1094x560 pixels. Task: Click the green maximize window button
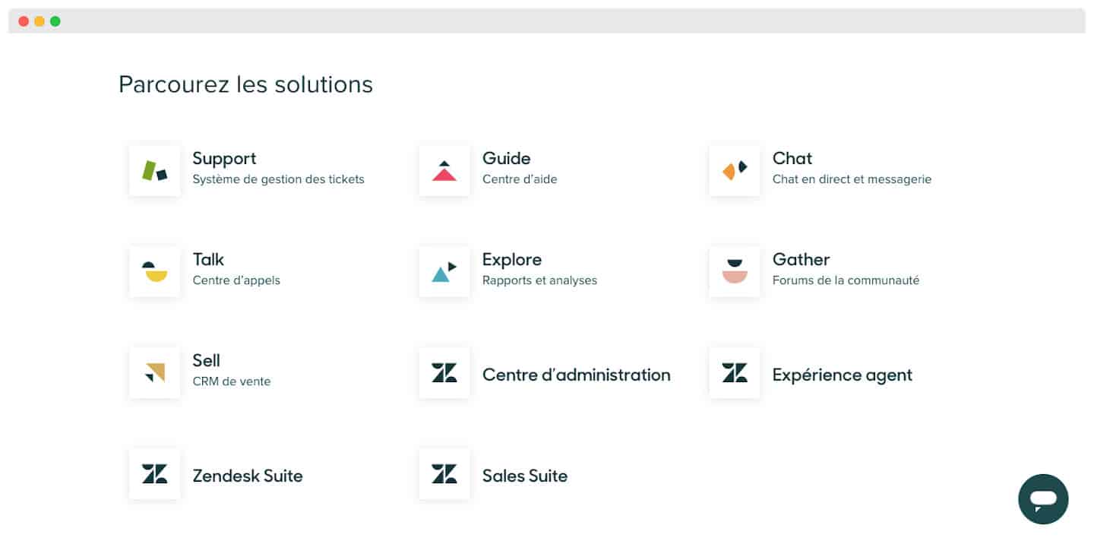[x=55, y=21]
